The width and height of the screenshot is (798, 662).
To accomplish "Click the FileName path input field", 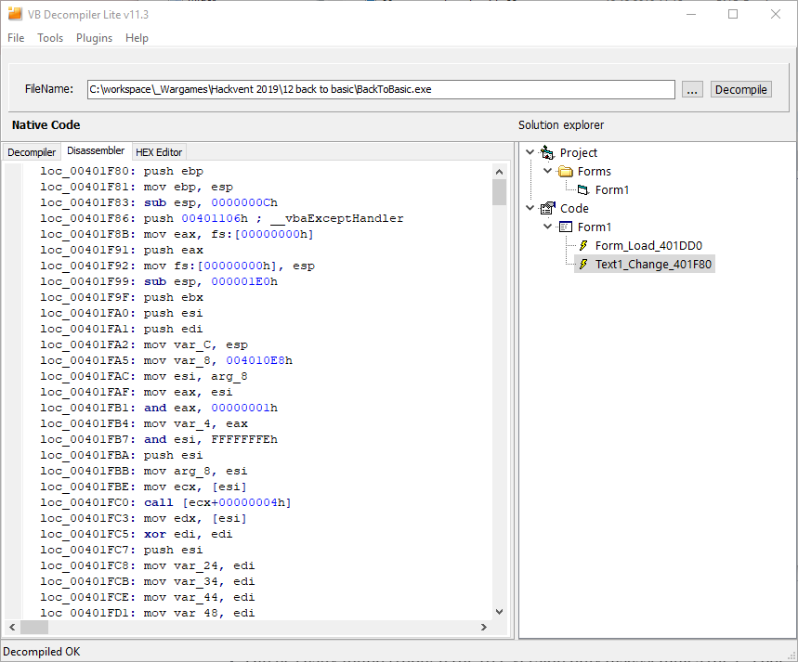I will [381, 89].
